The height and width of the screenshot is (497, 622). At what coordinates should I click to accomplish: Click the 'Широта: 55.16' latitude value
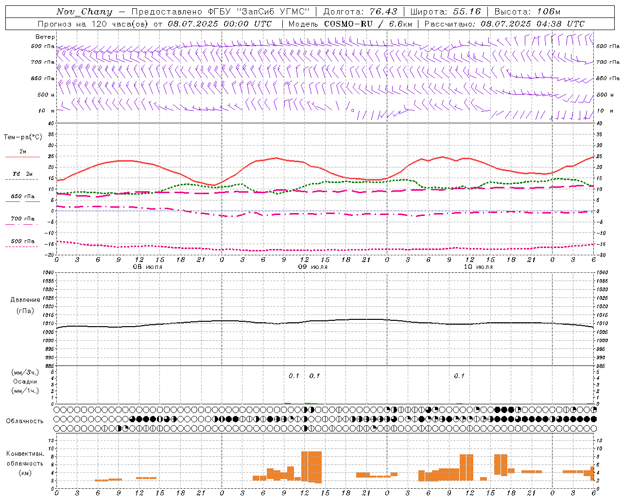tap(446, 12)
